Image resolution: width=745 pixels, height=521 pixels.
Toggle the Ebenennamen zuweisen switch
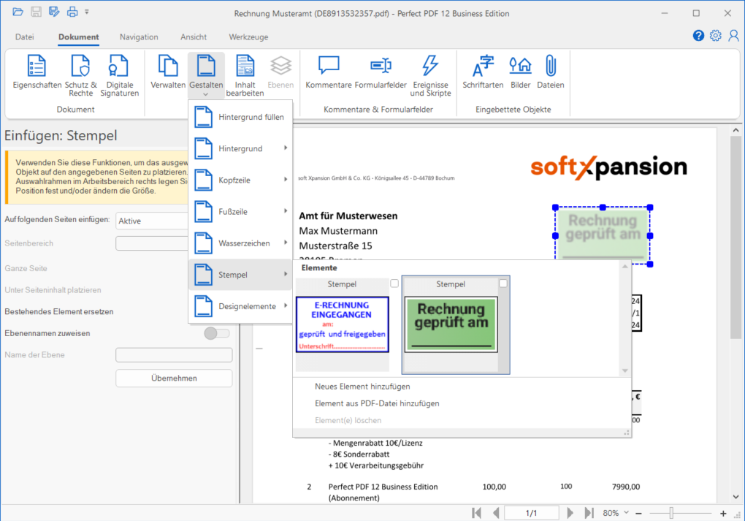217,333
